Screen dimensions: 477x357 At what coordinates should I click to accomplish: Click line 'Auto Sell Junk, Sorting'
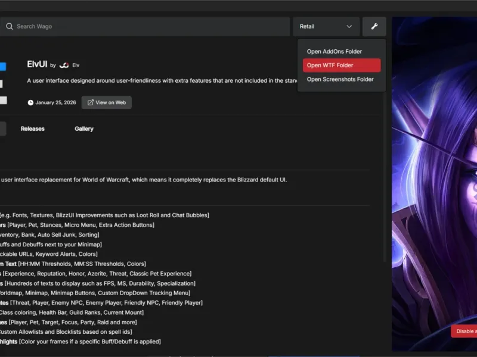pos(68,234)
